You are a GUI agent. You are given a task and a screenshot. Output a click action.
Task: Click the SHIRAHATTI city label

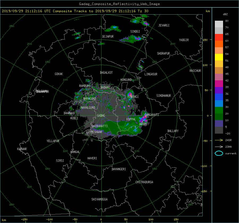(x=100, y=126)
